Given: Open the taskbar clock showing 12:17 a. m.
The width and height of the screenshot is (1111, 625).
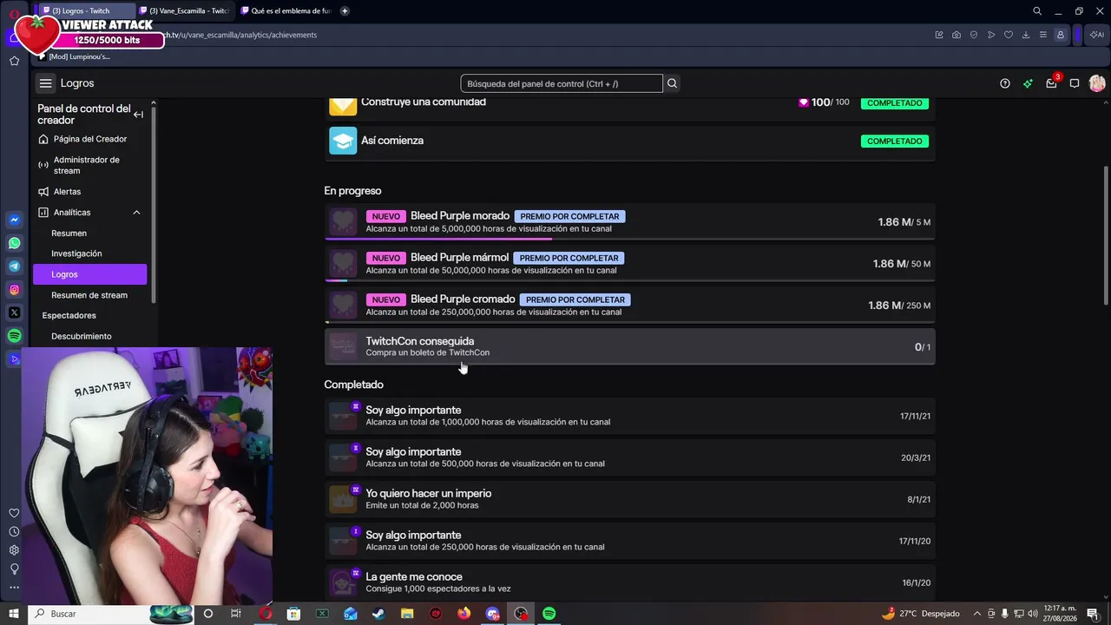Looking at the screenshot, I should click(1060, 614).
